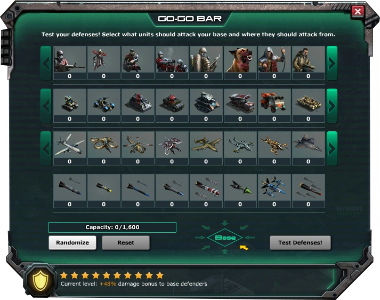Pick the blue jet squadron missile strike
The height and width of the screenshot is (300, 380).
(x=274, y=191)
